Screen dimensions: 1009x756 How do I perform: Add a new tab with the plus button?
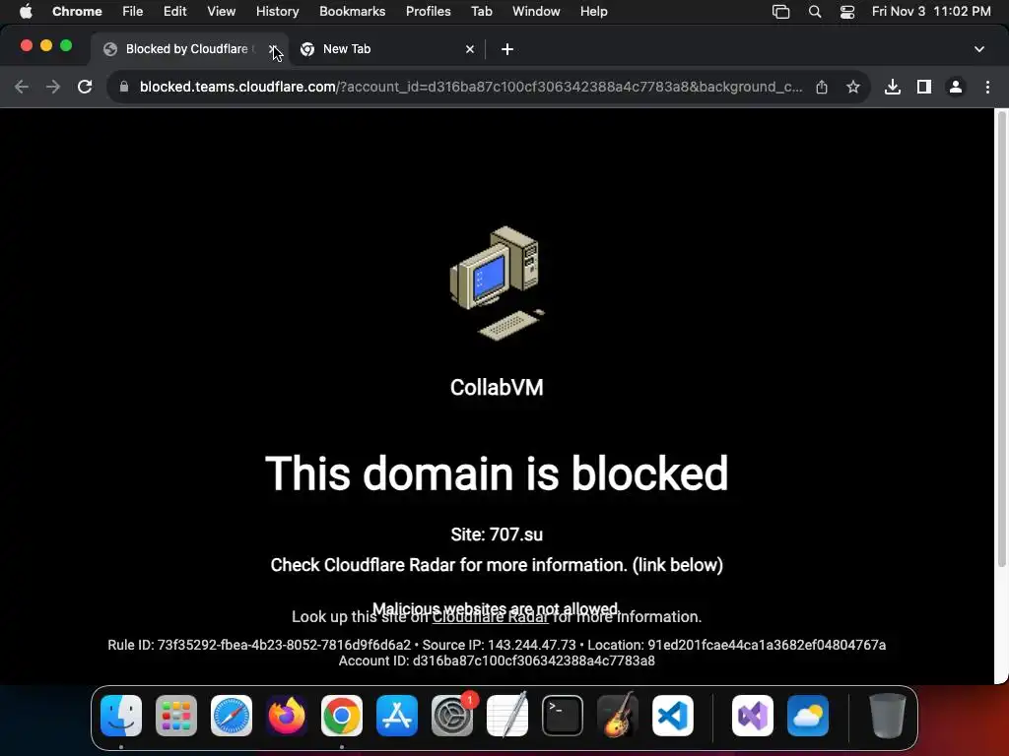507,49
